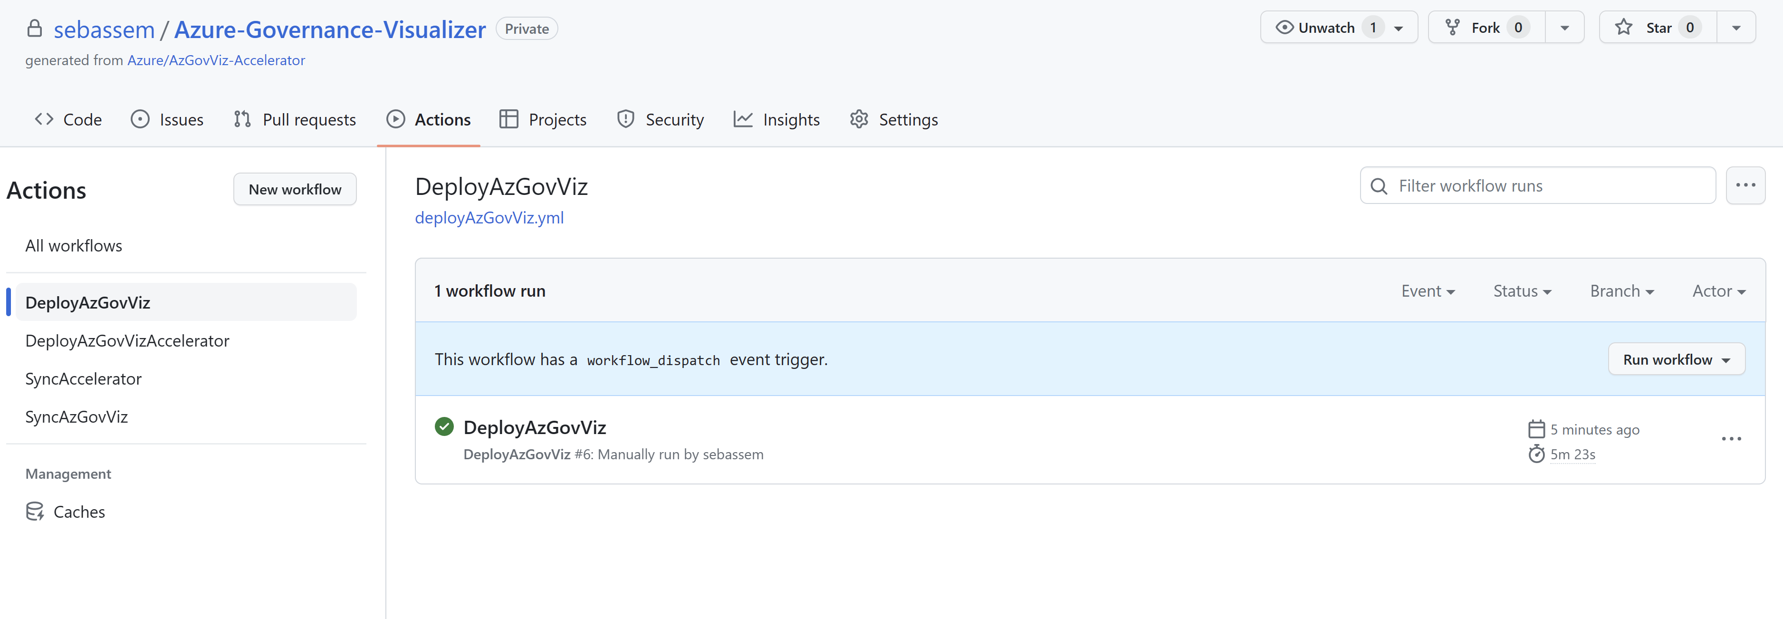Click the Private visibility badge
The height and width of the screenshot is (619, 1783).
coord(527,29)
